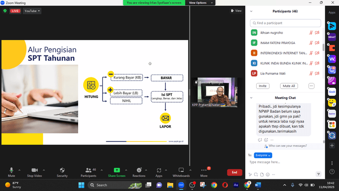Click the Security shield icon
This screenshot has height=191, width=339.
click(x=62, y=170)
